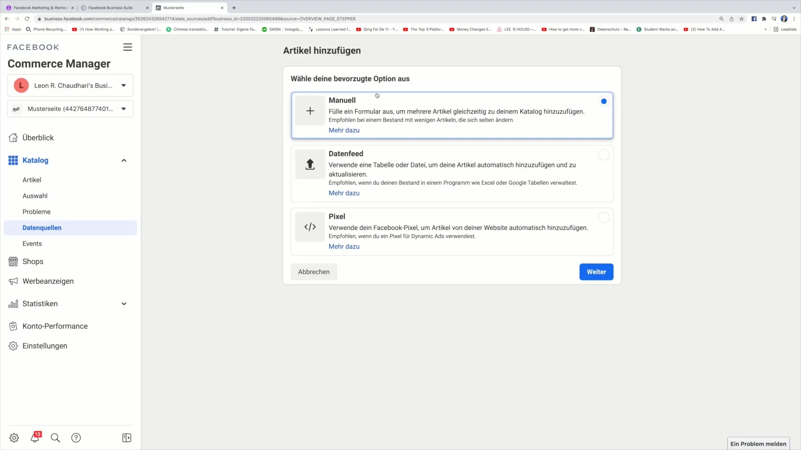Click the code brackets icon for Pixel
This screenshot has width=801, height=450.
pos(310,227)
